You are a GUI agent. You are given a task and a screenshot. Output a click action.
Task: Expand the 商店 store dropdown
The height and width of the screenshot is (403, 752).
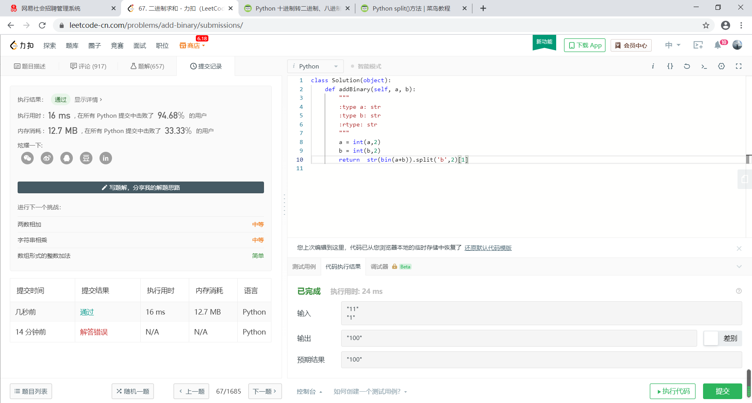192,46
